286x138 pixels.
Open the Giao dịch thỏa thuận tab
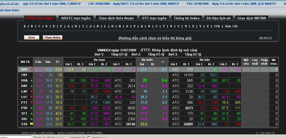tap(116, 18)
